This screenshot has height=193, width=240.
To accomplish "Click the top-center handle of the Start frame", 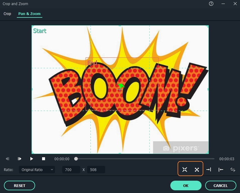I will pos(120,26).
